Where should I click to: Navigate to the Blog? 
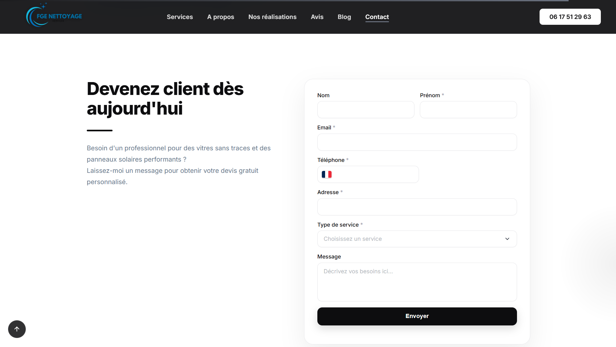(x=344, y=17)
